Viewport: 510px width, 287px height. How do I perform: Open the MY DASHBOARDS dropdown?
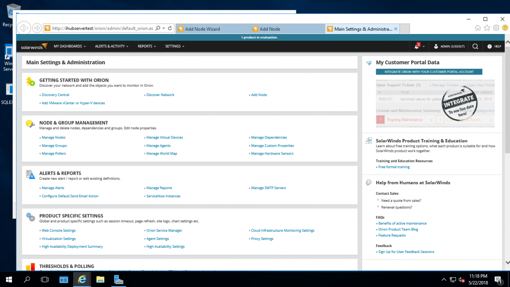[x=70, y=46]
